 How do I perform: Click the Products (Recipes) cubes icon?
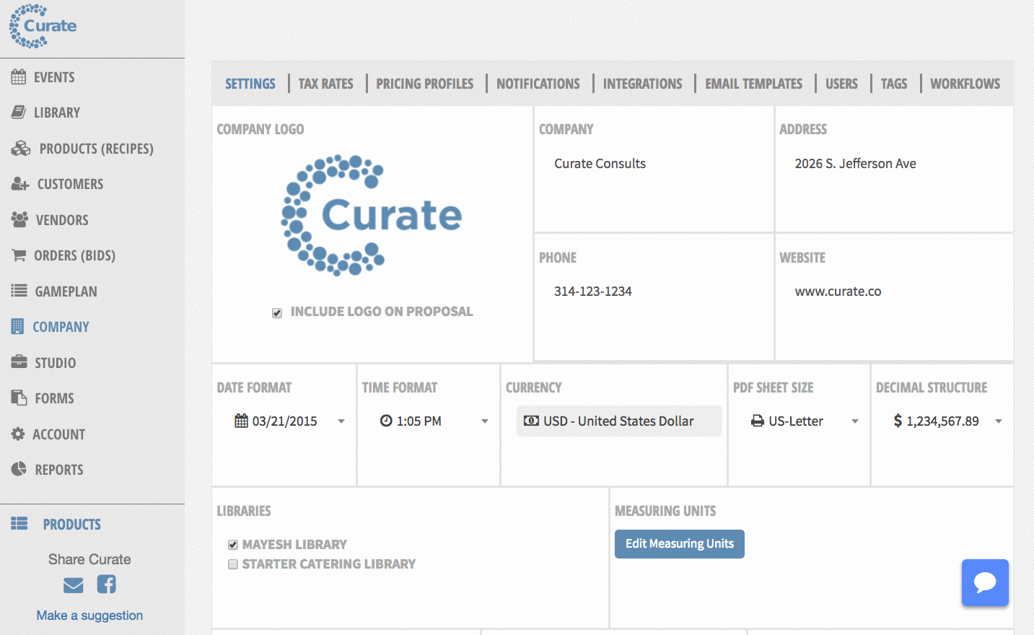(x=21, y=148)
